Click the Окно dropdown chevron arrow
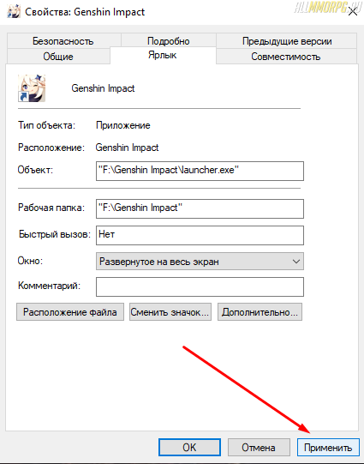 click(296, 262)
